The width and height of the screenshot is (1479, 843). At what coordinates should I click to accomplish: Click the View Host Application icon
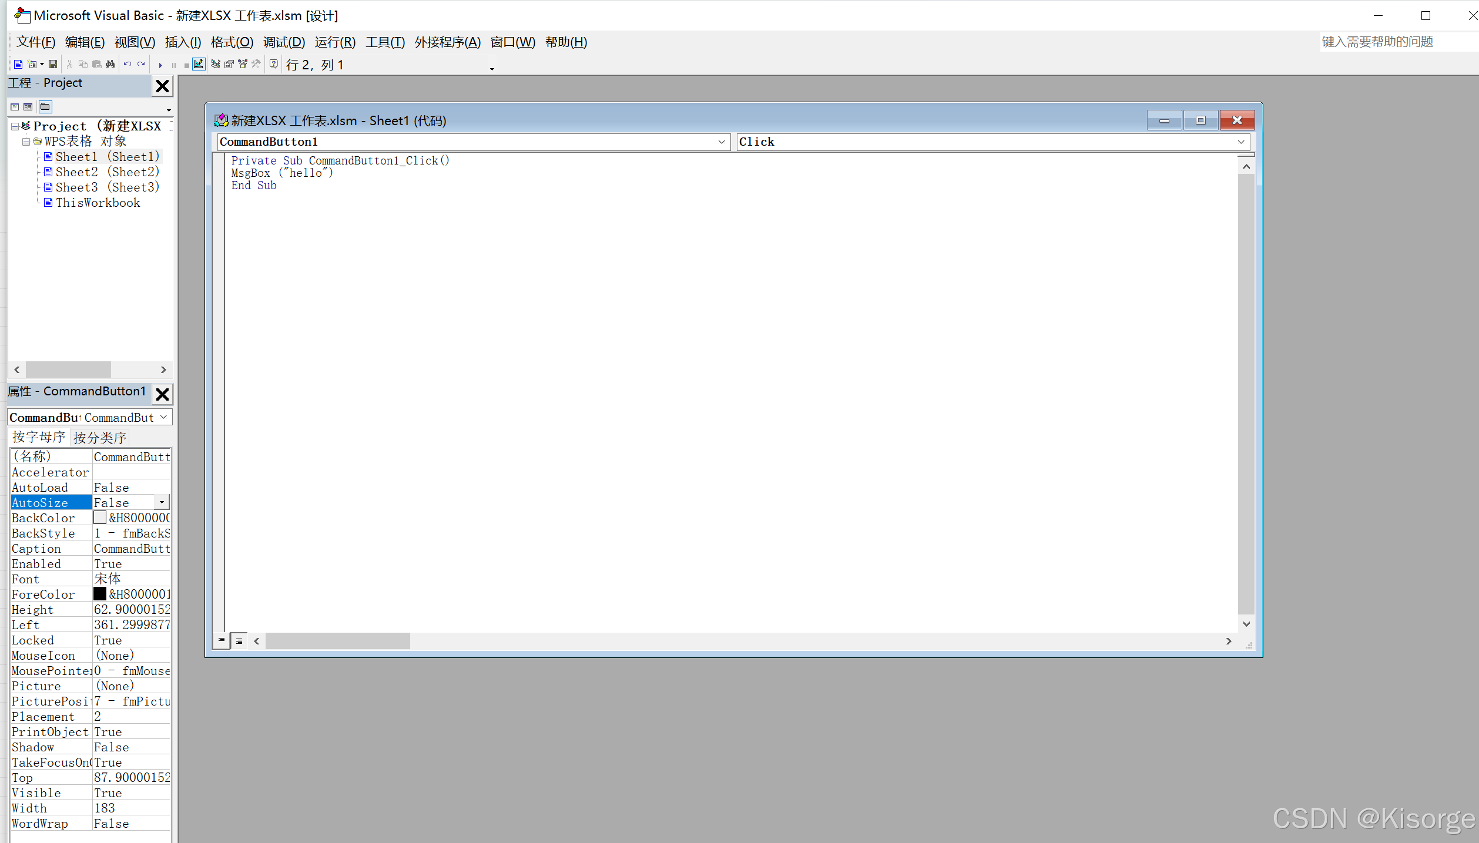coord(18,65)
